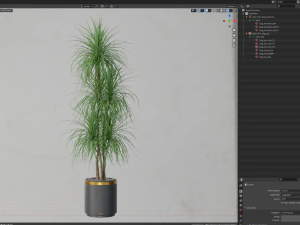This screenshot has height=225, width=300.
Task: Select rendered viewport shading
Action: coord(227,11)
